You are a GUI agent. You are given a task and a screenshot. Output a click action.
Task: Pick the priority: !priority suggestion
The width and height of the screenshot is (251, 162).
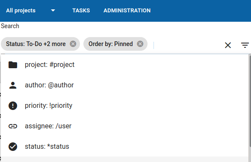124,106
